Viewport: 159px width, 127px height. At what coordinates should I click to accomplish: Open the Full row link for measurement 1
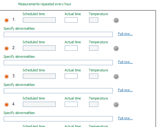[x=125, y=34]
